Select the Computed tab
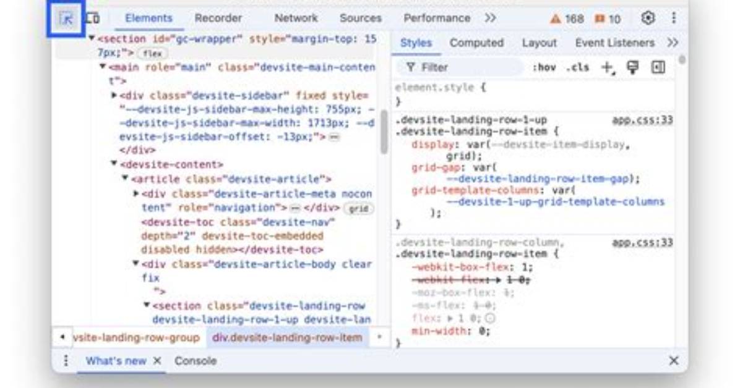This screenshot has width=740, height=388. point(476,43)
